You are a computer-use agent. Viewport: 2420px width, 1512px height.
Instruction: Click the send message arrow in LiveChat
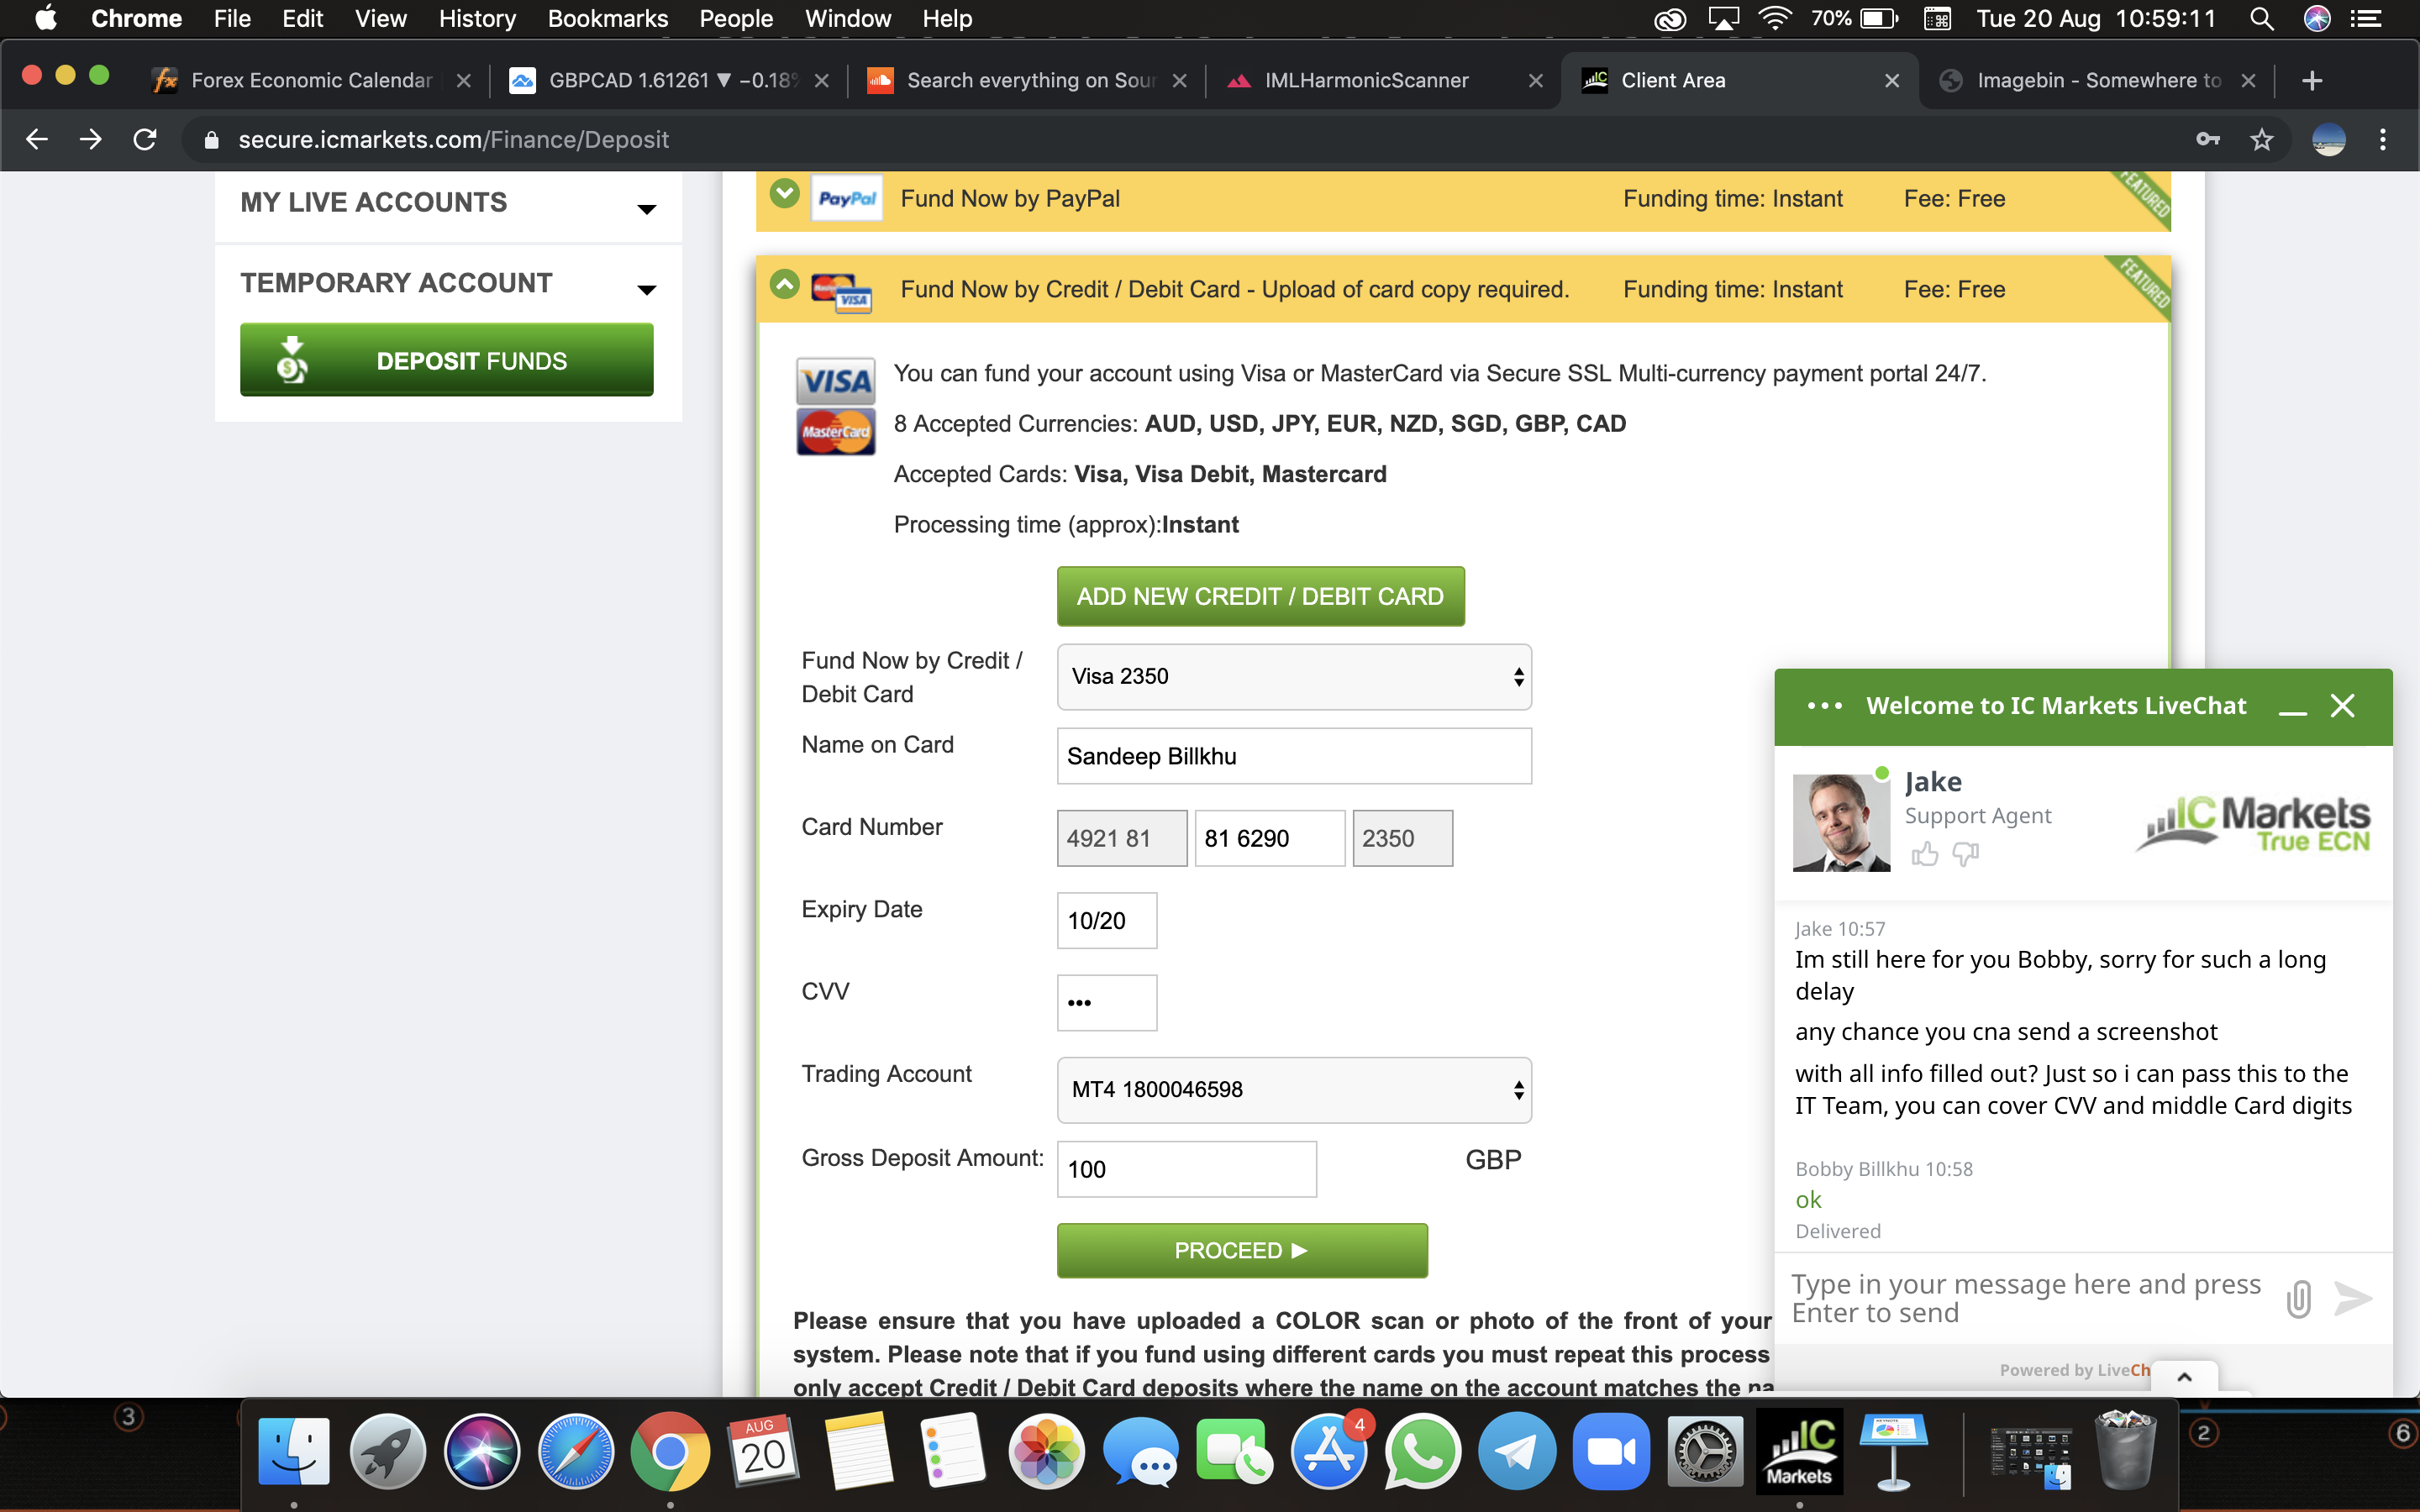pos(2353,1299)
